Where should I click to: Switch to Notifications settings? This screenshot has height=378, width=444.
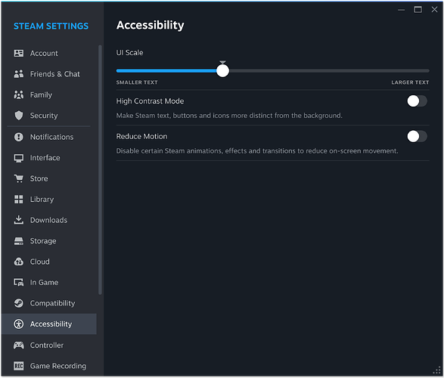[48, 137]
